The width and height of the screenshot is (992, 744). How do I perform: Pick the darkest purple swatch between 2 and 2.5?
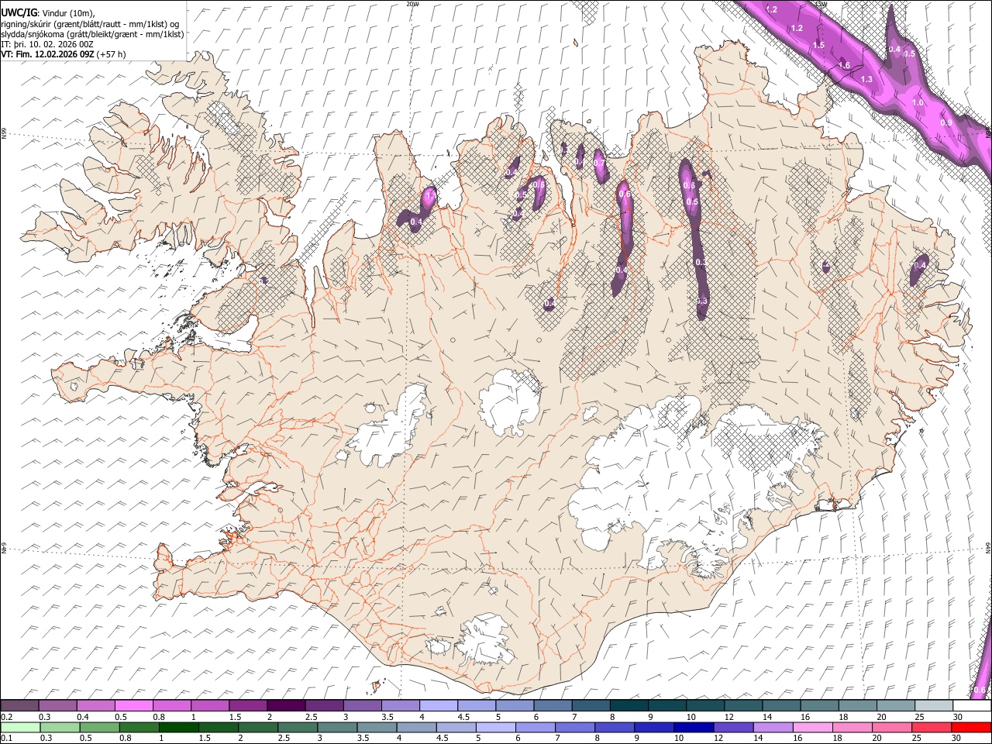tap(286, 706)
